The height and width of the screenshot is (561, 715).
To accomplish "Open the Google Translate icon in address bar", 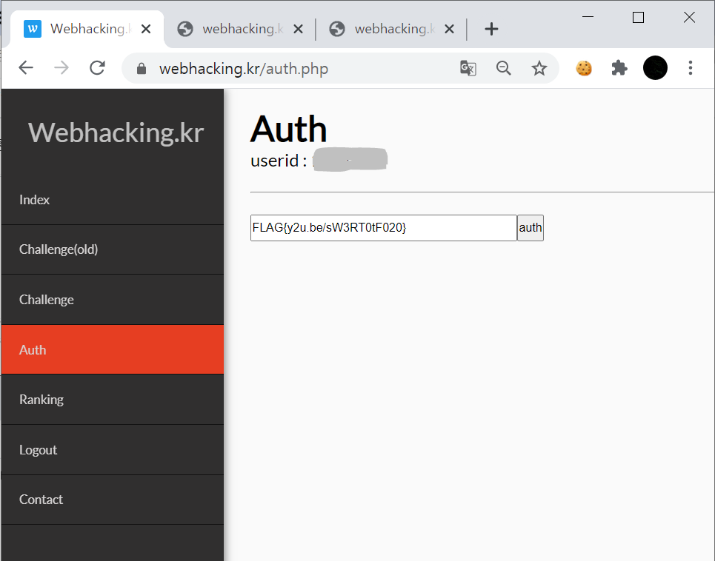I will click(468, 68).
